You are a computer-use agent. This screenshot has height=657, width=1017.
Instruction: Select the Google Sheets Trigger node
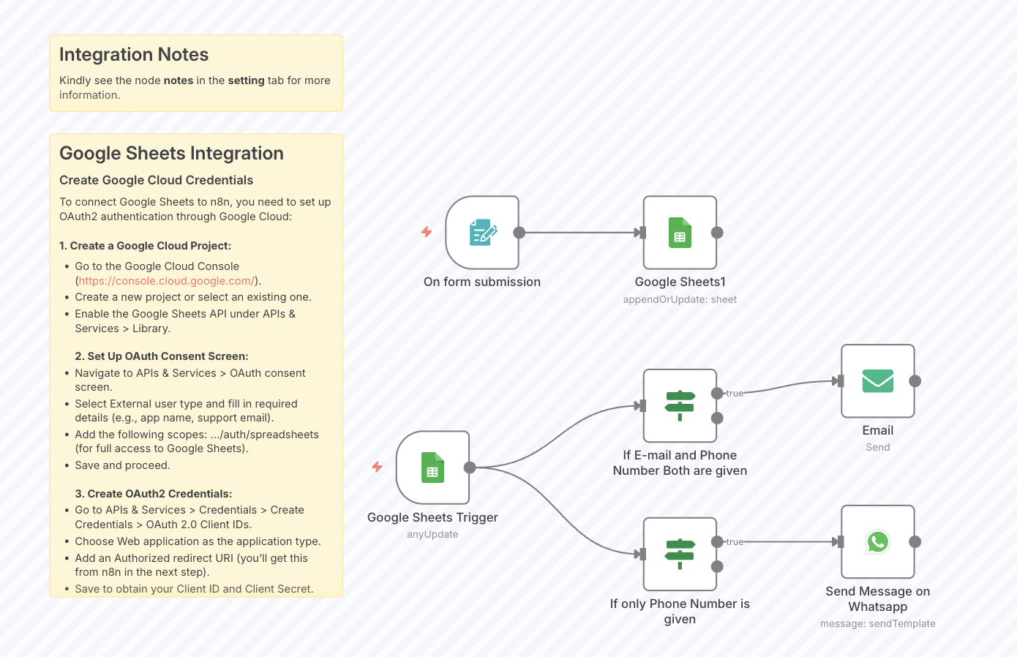(x=432, y=468)
